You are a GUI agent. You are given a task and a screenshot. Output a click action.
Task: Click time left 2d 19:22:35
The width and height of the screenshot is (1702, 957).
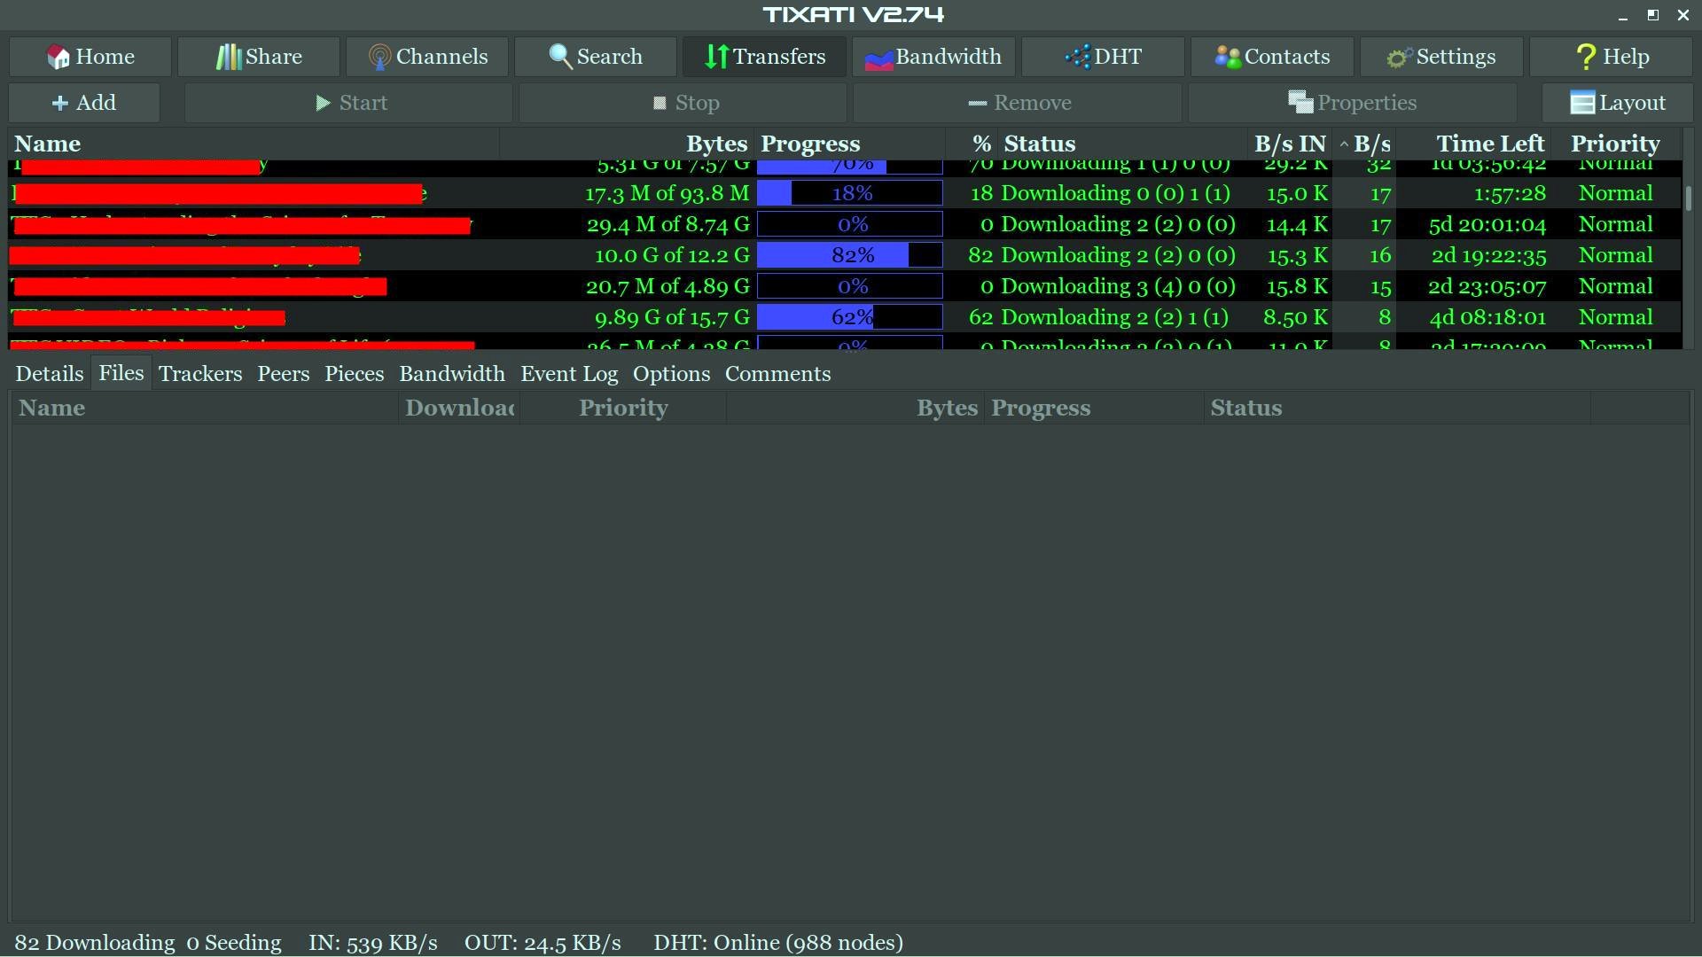tap(1488, 255)
